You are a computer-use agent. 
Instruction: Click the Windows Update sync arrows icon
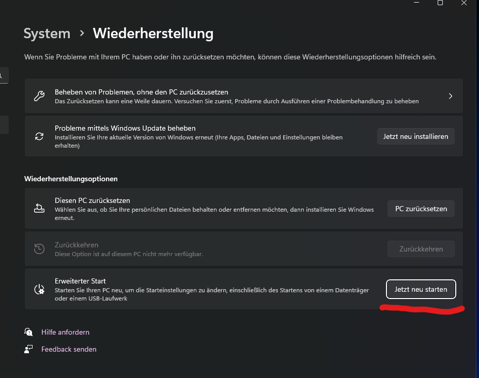point(39,136)
